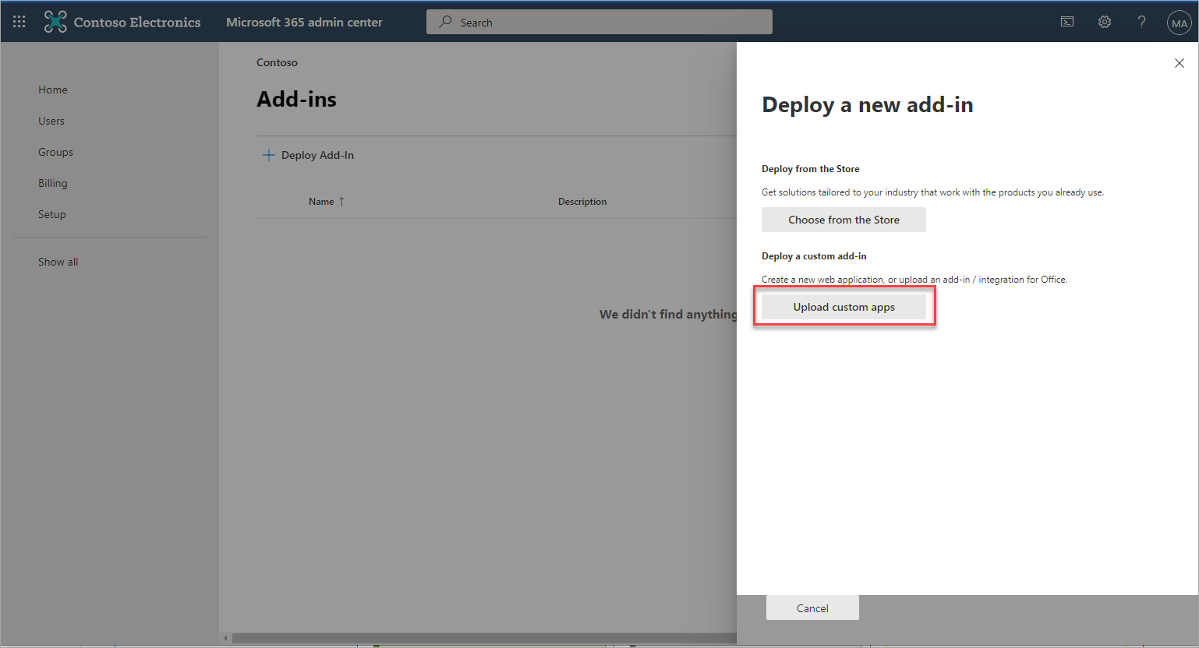The image size is (1199, 648).
Task: Open the app launcher waffle icon
Action: coord(19,22)
